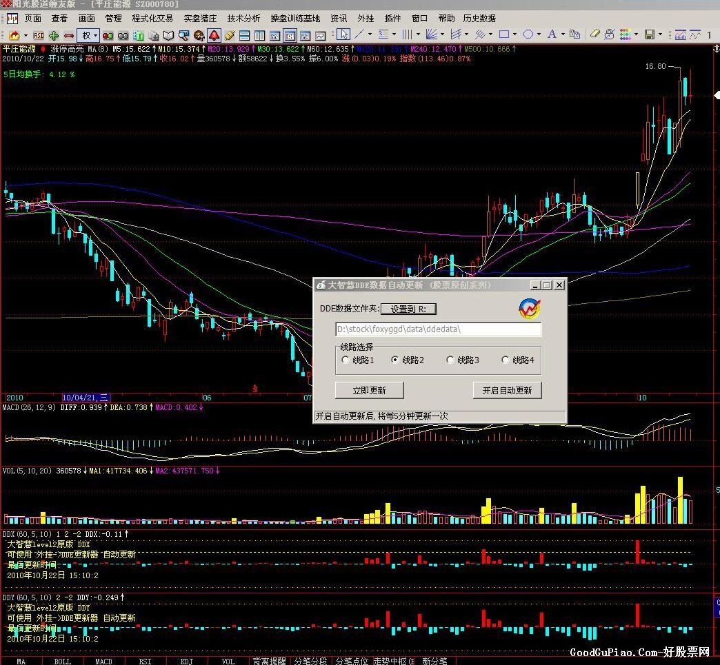Open the 技术分析 menu

click(x=243, y=19)
